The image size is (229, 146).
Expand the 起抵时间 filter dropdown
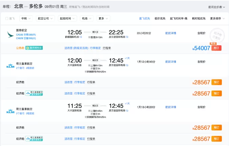click(x=67, y=19)
